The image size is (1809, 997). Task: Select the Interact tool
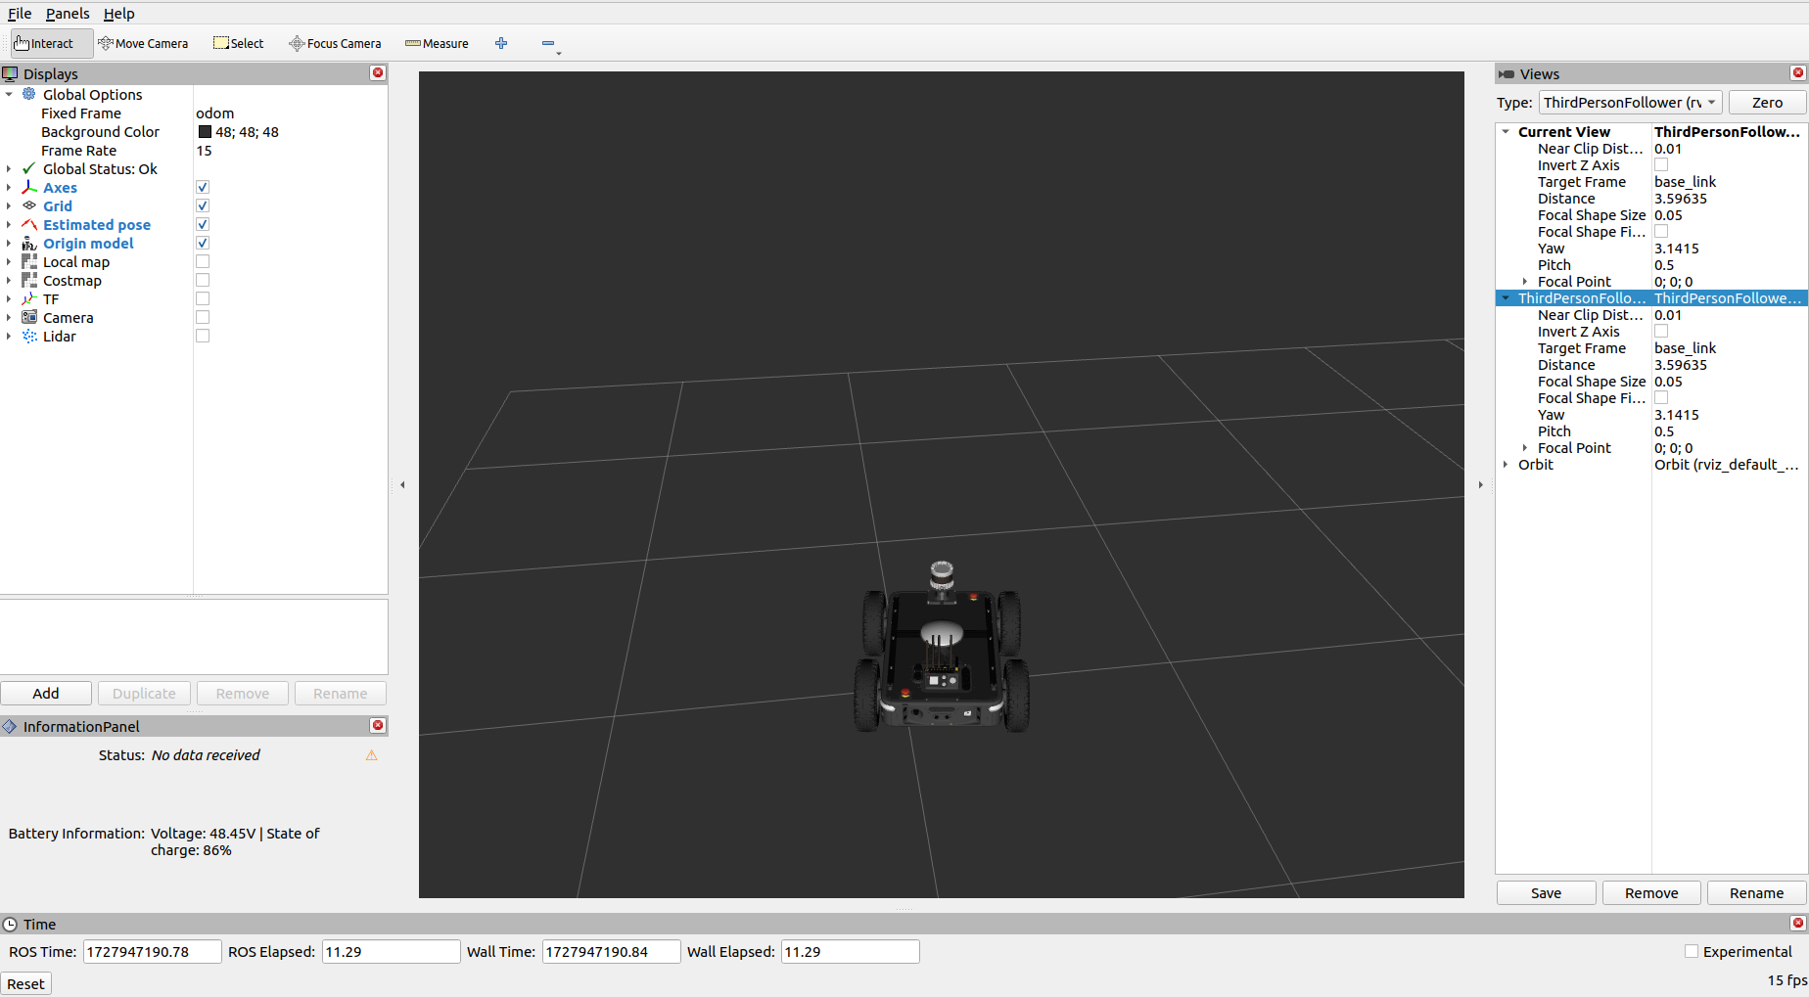tap(44, 43)
